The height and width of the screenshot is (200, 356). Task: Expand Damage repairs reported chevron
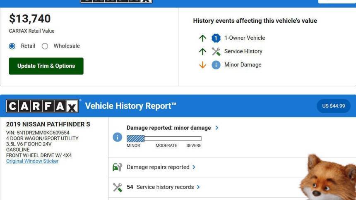tap(194, 167)
